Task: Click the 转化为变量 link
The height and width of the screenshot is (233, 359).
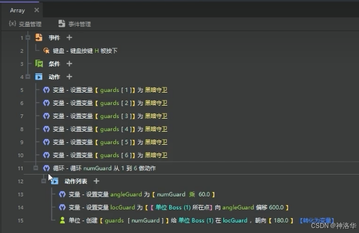Action: click(317, 221)
